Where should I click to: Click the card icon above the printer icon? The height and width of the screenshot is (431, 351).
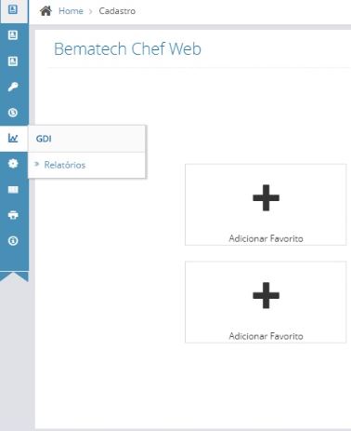click(13, 189)
